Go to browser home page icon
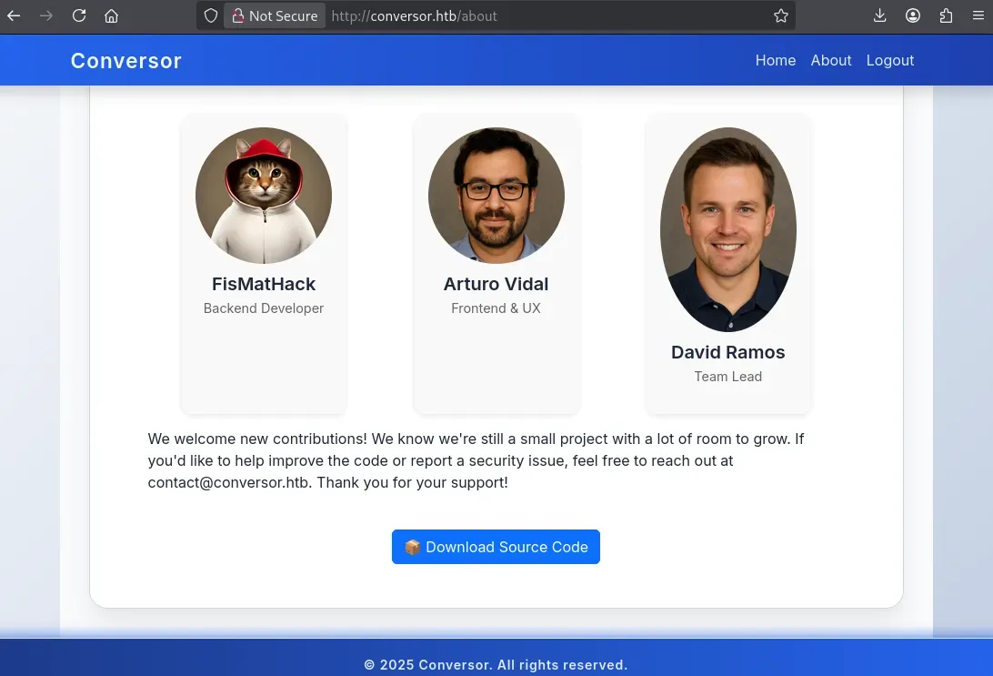The width and height of the screenshot is (993, 676). click(111, 15)
